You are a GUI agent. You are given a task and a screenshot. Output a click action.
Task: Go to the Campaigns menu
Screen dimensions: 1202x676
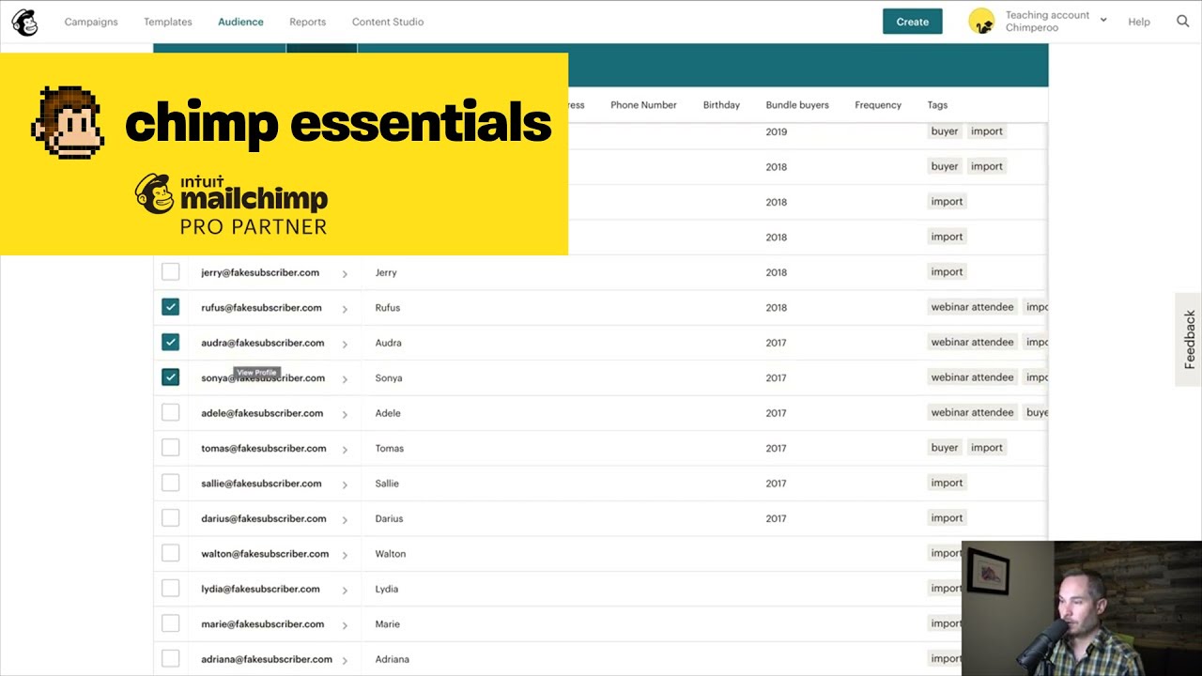point(91,22)
